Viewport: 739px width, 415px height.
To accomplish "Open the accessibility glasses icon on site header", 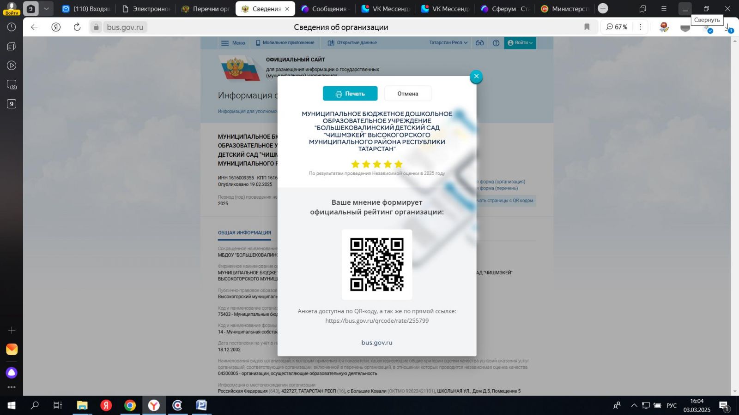I will [480, 43].
